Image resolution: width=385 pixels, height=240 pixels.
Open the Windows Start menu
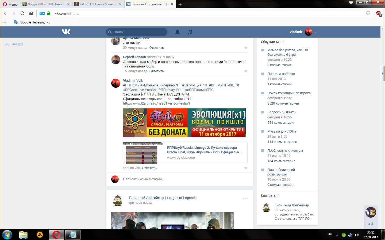pyautogui.click(x=7, y=235)
